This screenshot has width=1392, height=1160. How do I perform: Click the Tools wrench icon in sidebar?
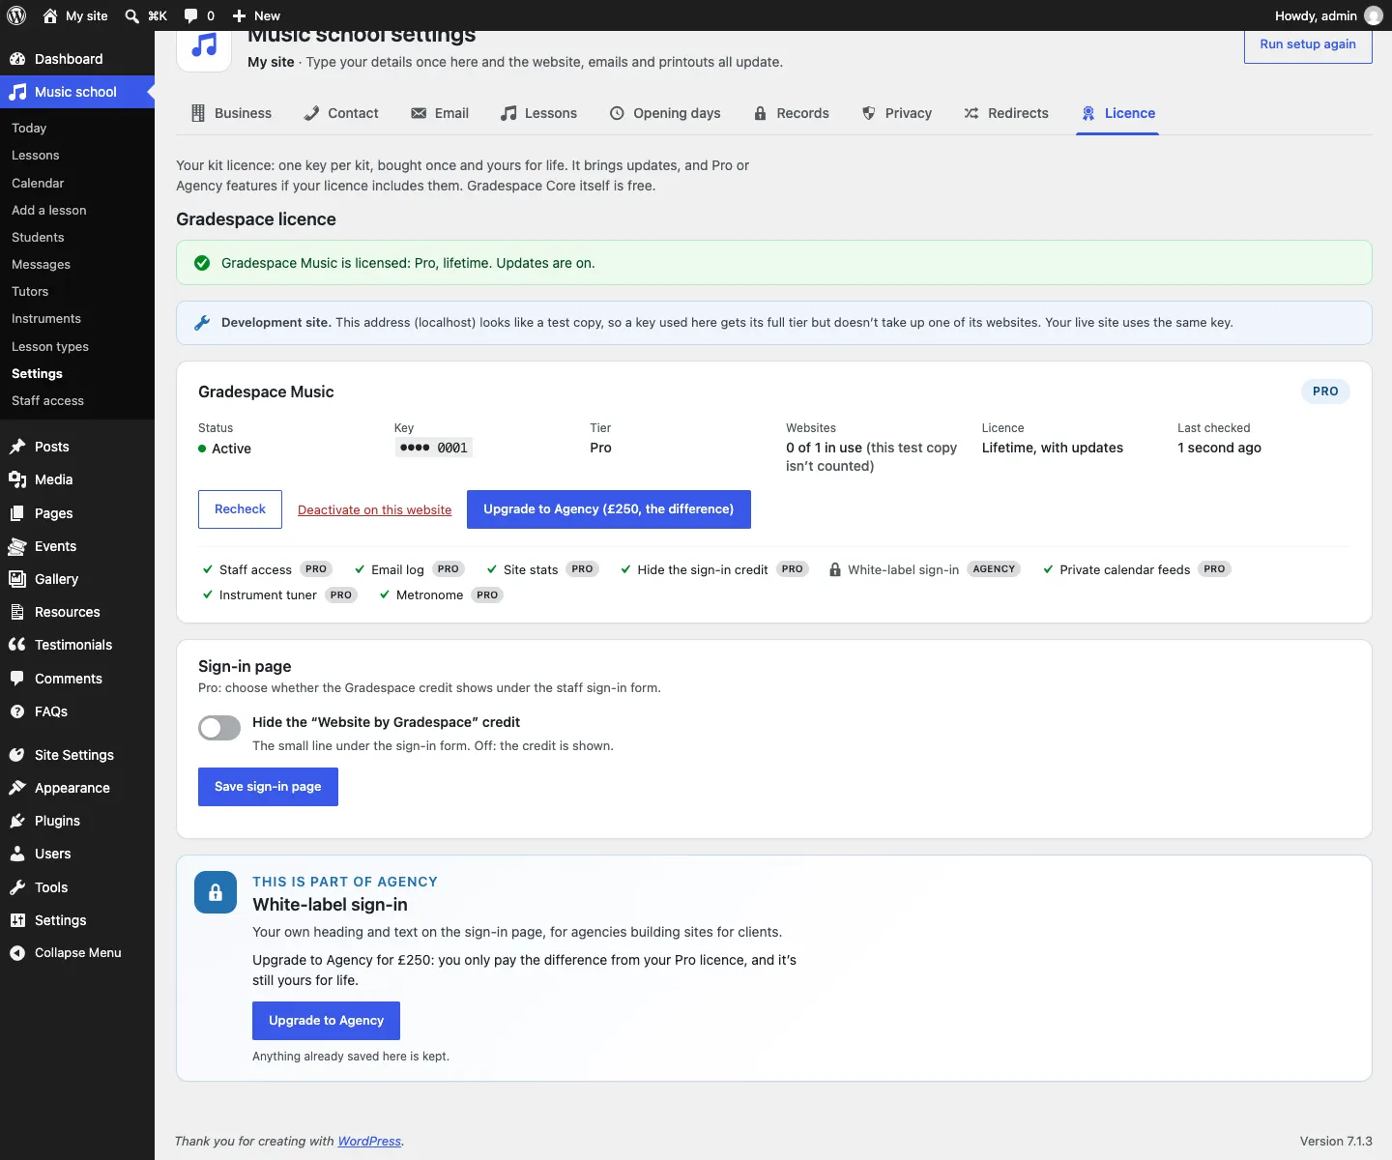[x=17, y=887]
